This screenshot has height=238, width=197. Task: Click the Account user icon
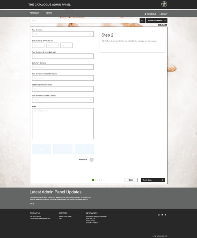pyautogui.click(x=145, y=14)
